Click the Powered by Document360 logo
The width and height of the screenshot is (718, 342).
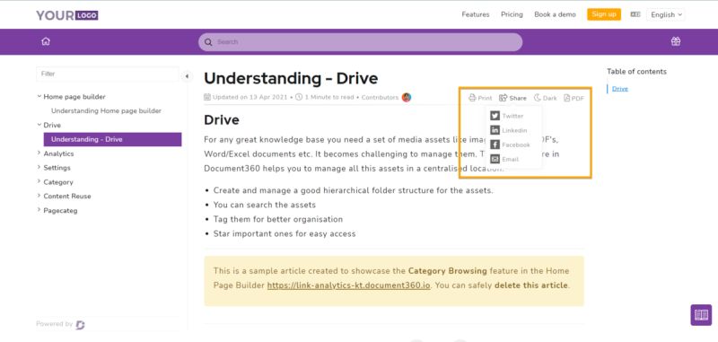pyautogui.click(x=80, y=325)
